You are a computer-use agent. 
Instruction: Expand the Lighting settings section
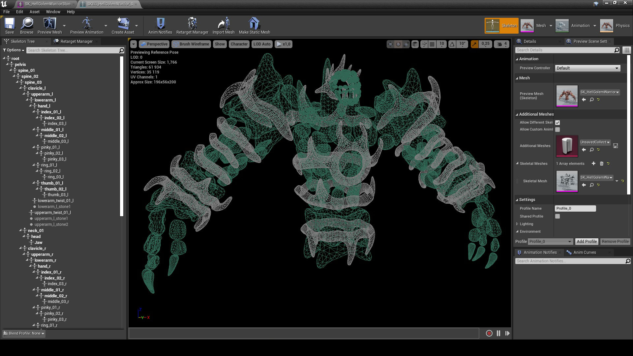tap(517, 224)
